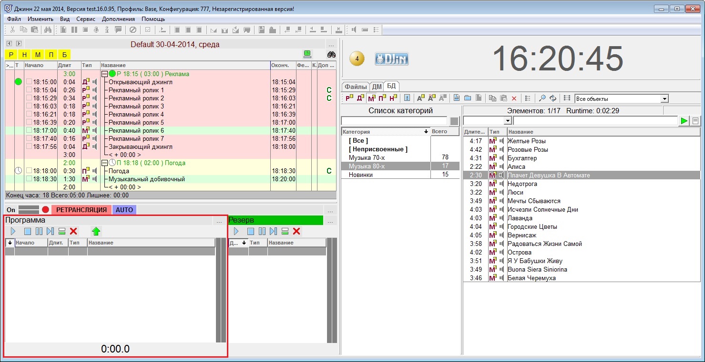This screenshot has width=705, height=362.
Task: Collapse the Р 18:15 Реклама block
Action: click(104, 74)
